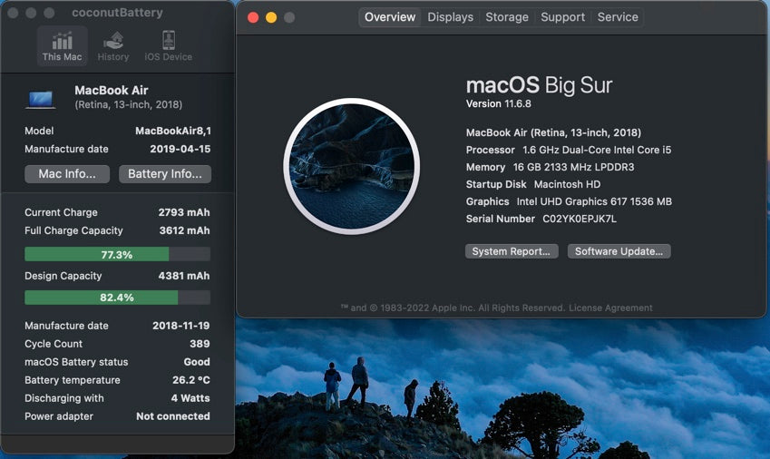This screenshot has width=770, height=459.
Task: Click the macOS Big Sur logo image
Action: coord(351,166)
